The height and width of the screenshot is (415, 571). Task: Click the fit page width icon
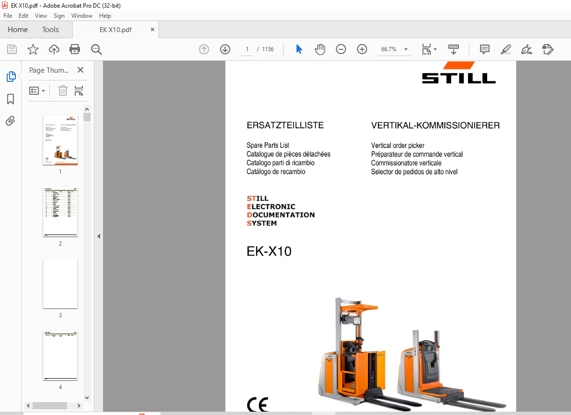pyautogui.click(x=426, y=49)
